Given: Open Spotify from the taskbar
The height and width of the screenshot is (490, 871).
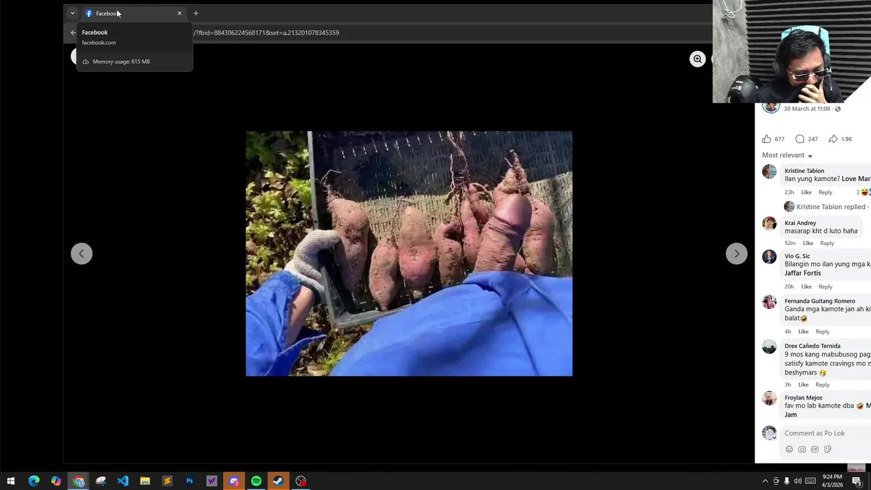Looking at the screenshot, I should pos(256,481).
